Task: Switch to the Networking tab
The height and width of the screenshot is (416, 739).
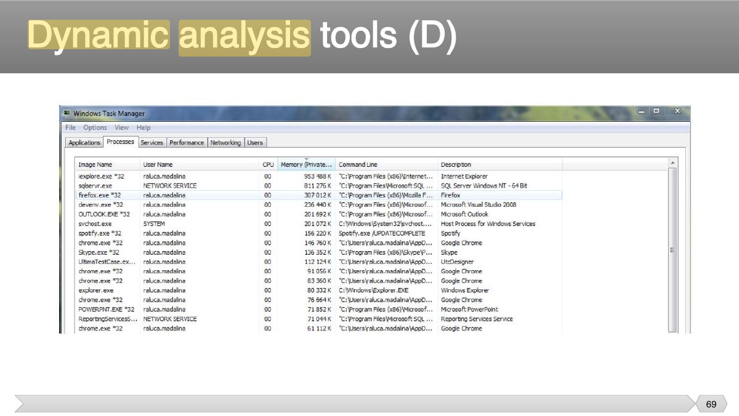Action: [x=225, y=143]
